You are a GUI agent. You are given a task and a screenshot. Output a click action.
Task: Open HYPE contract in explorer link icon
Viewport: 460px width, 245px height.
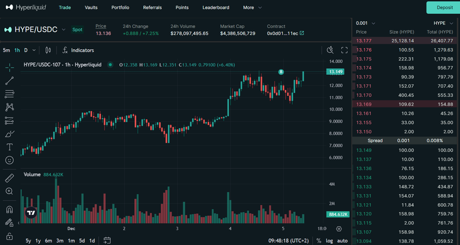click(x=302, y=33)
